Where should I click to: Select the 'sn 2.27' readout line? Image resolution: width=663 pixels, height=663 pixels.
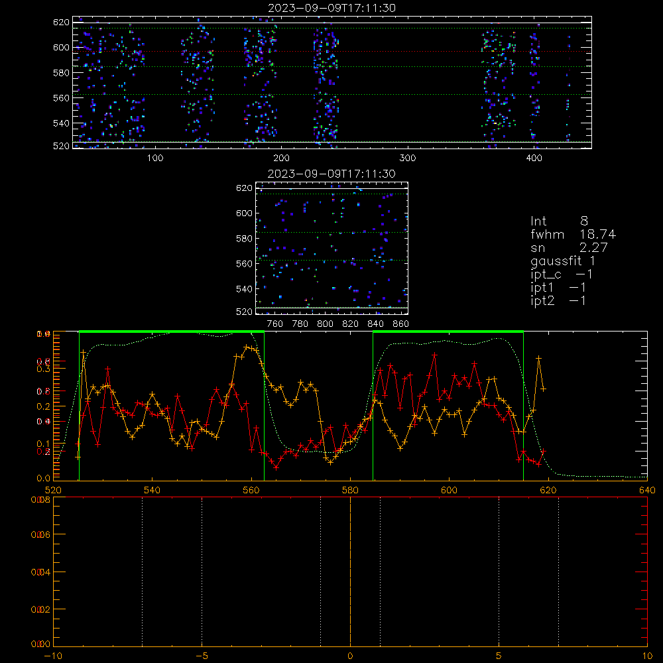569,247
